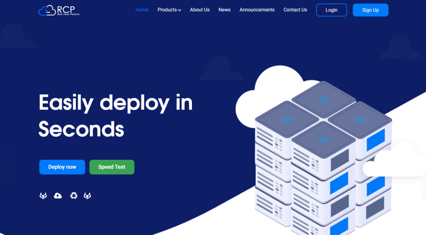Click the RCP Root Cloud Platform logo
Screen dimensions: 426x235
pos(59,10)
